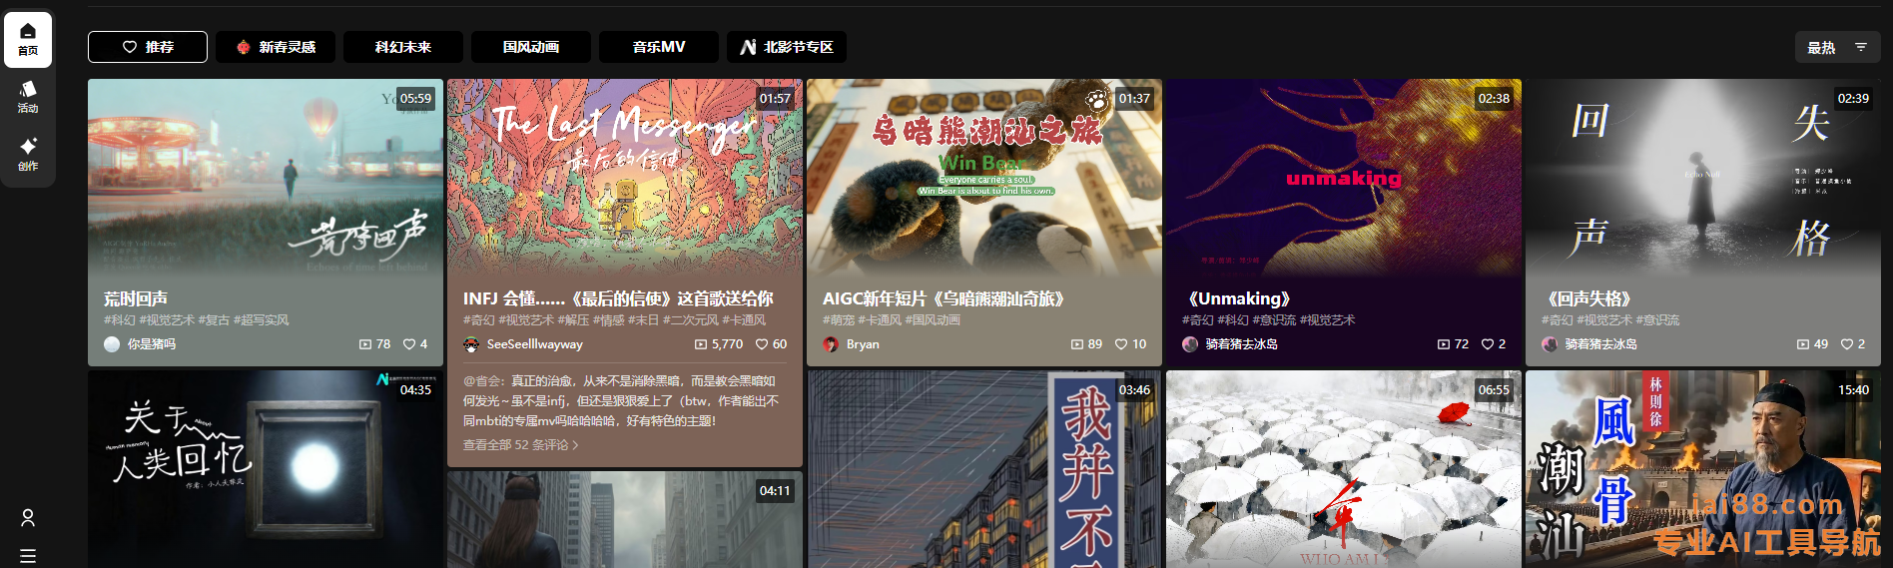The image size is (1893, 568).
Task: Click the 骑着猪去冰岛 avatar under 回声失格
Action: coord(1550,344)
